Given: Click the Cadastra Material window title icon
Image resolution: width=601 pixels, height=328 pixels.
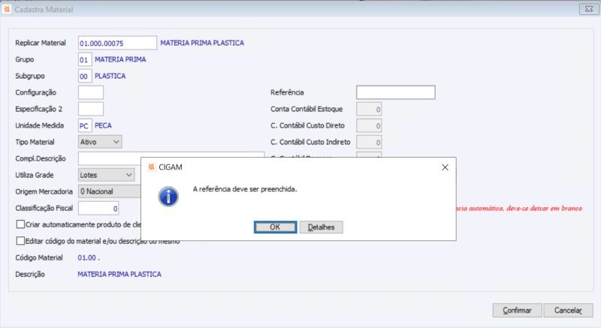Looking at the screenshot, I should 7,9.
